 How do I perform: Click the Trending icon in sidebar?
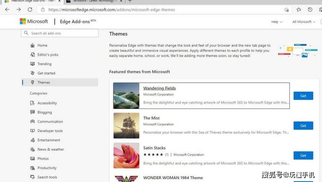point(33,64)
